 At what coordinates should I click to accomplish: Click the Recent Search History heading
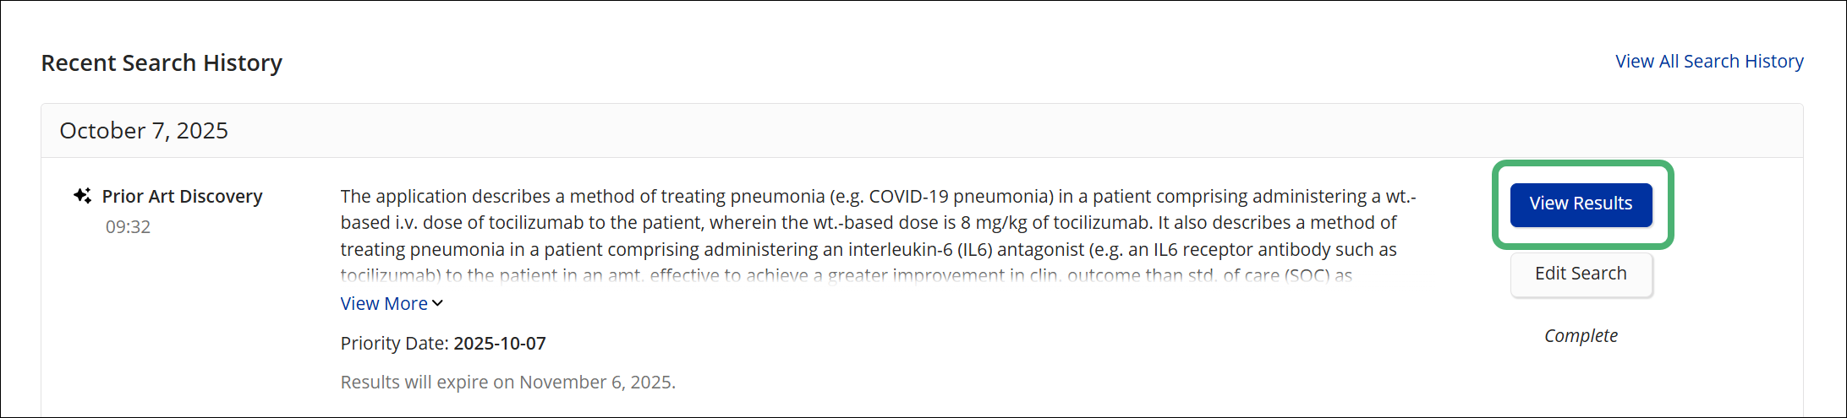click(x=162, y=63)
